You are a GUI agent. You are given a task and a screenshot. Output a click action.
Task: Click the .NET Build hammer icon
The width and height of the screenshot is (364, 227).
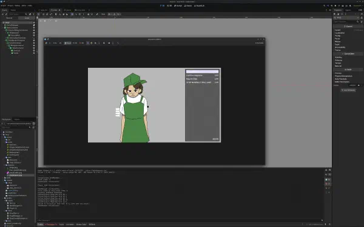[x=324, y=5]
